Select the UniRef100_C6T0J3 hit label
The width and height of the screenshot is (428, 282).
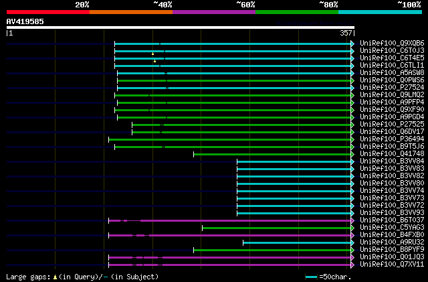point(392,51)
